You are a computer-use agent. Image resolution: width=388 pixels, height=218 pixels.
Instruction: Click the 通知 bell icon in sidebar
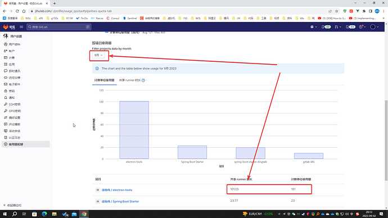6,98
